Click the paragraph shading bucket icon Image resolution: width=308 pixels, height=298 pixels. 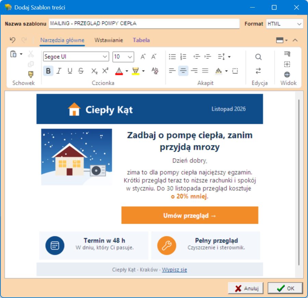click(x=219, y=71)
